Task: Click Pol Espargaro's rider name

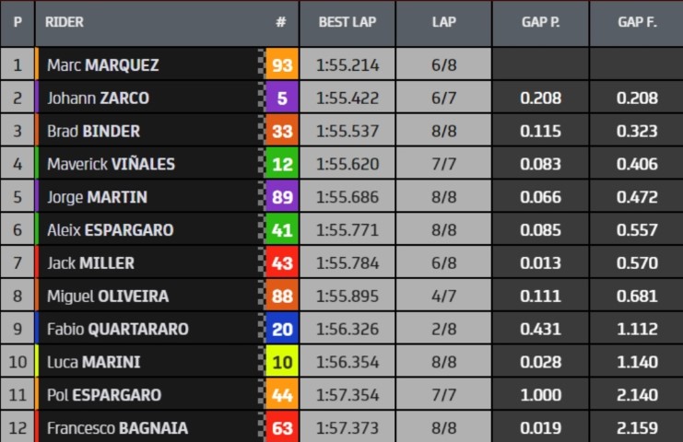Action: point(103,395)
